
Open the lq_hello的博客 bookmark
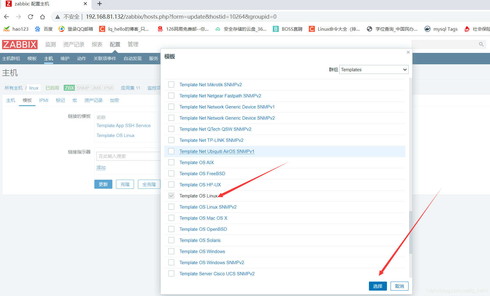click(124, 29)
